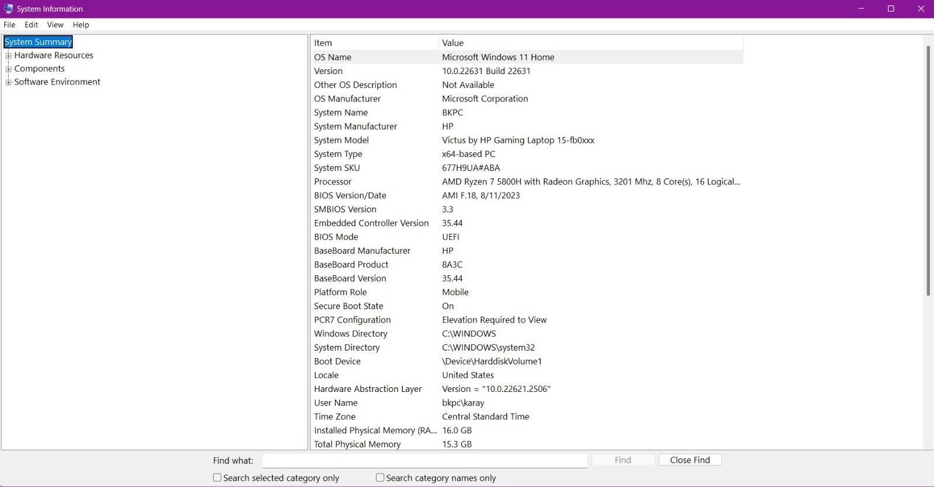The width and height of the screenshot is (934, 487).
Task: Enable Search selected category only checkbox
Action: pos(217,478)
